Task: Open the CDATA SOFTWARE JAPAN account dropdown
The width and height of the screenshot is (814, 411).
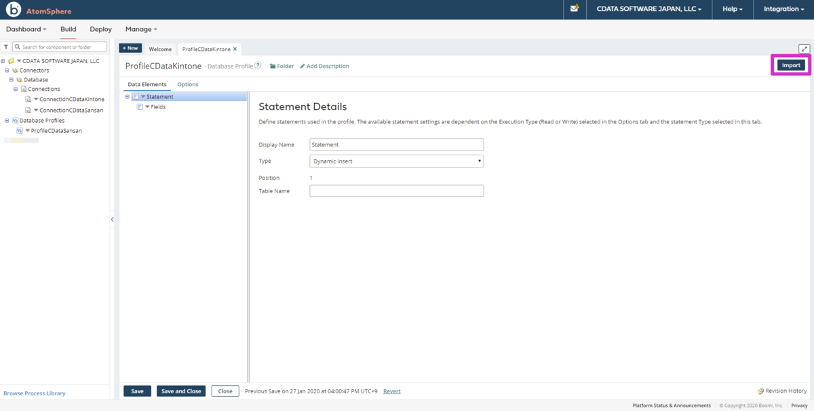Action: coord(644,9)
